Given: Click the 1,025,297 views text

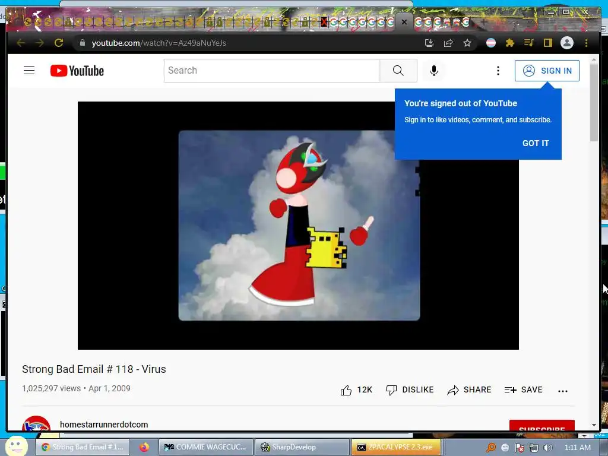Looking at the screenshot, I should click(x=51, y=388).
